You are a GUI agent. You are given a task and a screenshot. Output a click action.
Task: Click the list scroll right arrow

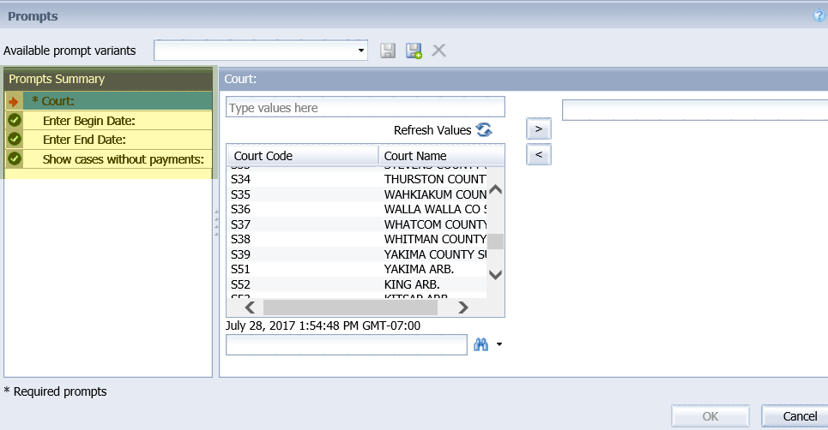(463, 308)
